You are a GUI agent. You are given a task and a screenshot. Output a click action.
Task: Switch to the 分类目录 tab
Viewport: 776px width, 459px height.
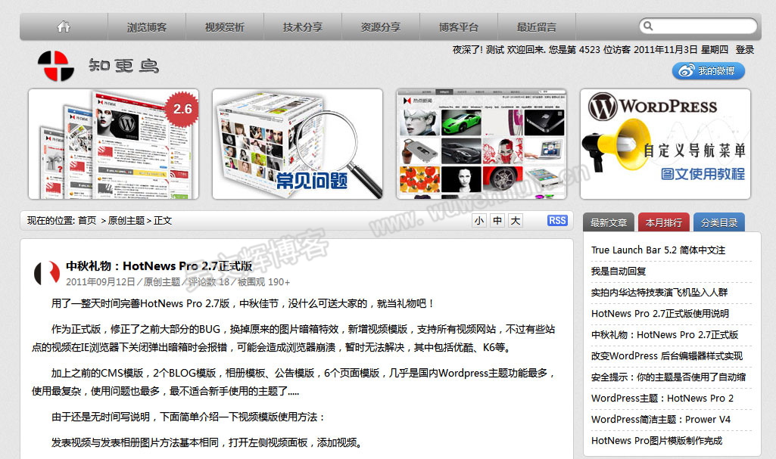(x=718, y=222)
